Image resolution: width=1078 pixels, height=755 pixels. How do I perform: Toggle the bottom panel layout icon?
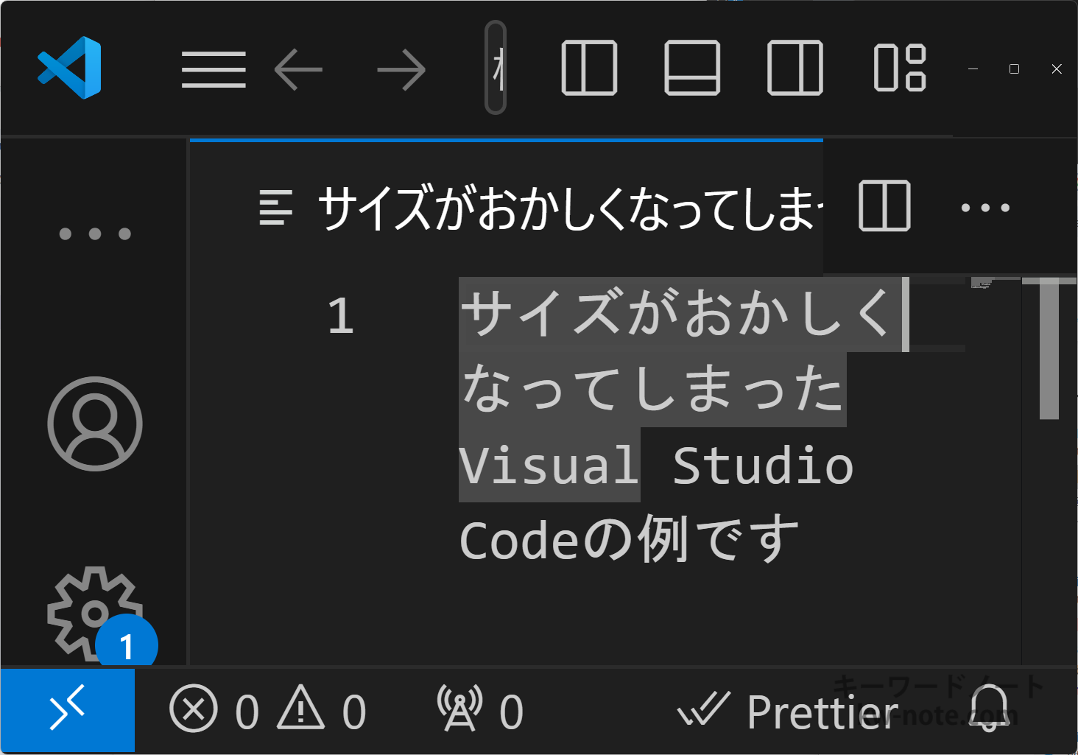(x=692, y=69)
